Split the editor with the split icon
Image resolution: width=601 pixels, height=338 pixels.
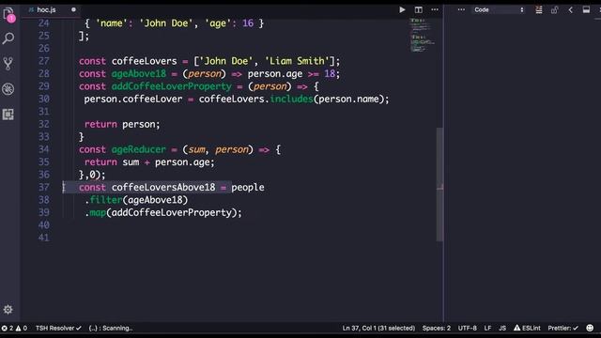tap(419, 9)
